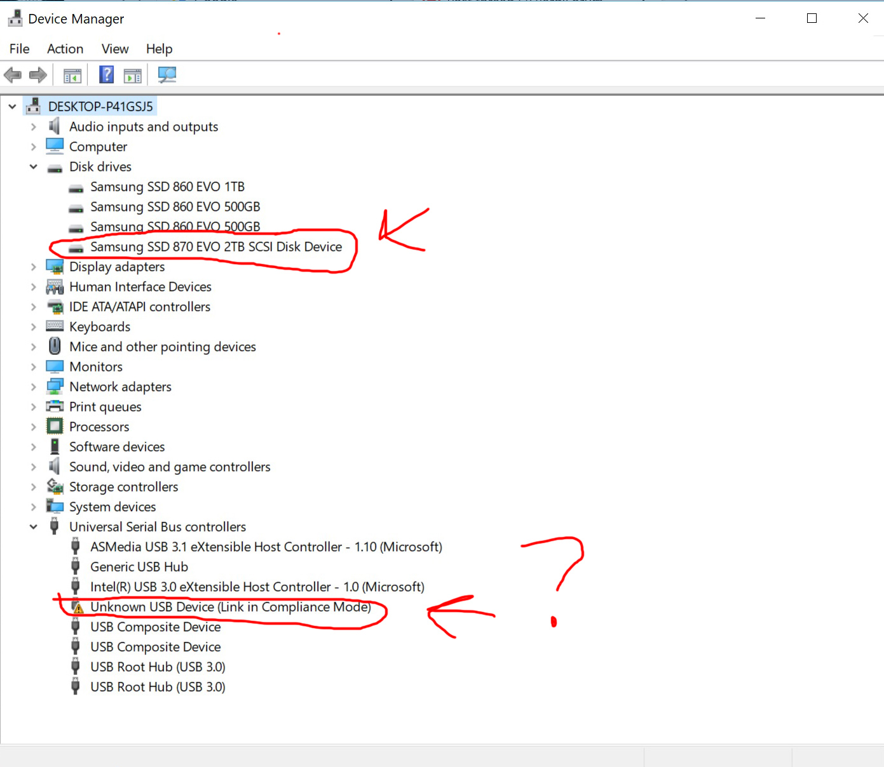Click Scan for hardware changes monitor icon

point(167,75)
